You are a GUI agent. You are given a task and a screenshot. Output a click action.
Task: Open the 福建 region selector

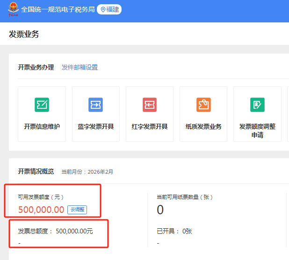pyautogui.click(x=109, y=9)
